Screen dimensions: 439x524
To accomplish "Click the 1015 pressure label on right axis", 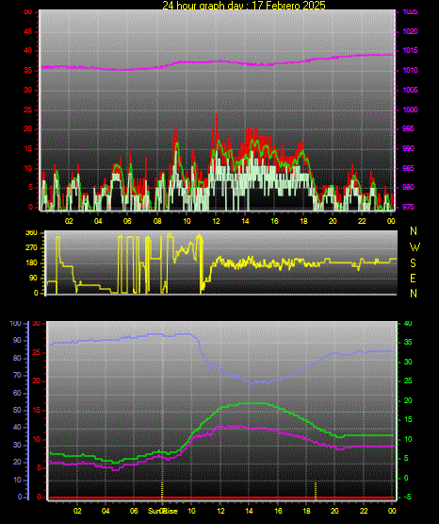I will coord(410,50).
